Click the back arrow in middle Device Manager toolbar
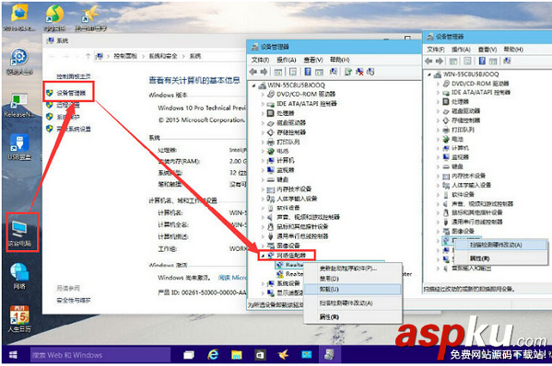Image resolution: width=552 pixels, height=366 pixels. pos(253,72)
